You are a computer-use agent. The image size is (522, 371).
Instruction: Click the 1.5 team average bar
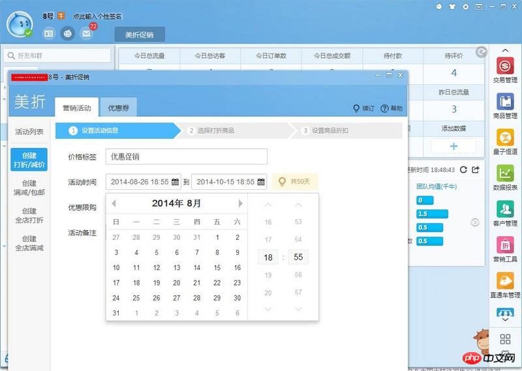pyautogui.click(x=432, y=214)
